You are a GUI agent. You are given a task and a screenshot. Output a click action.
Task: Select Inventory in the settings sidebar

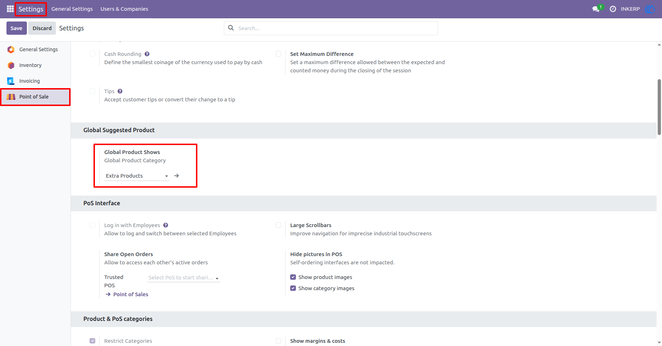pyautogui.click(x=35, y=65)
